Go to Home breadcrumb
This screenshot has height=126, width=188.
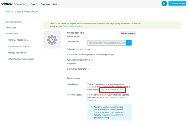coord(8,12)
